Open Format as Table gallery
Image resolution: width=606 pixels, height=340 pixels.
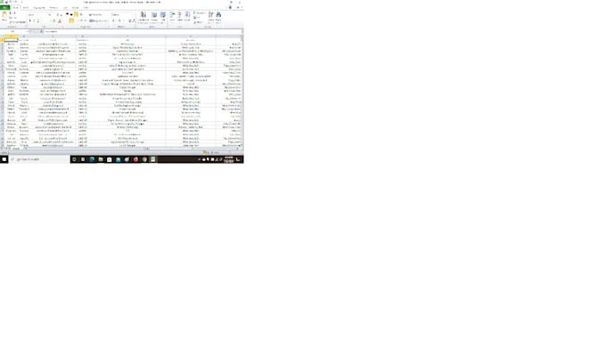tap(154, 17)
